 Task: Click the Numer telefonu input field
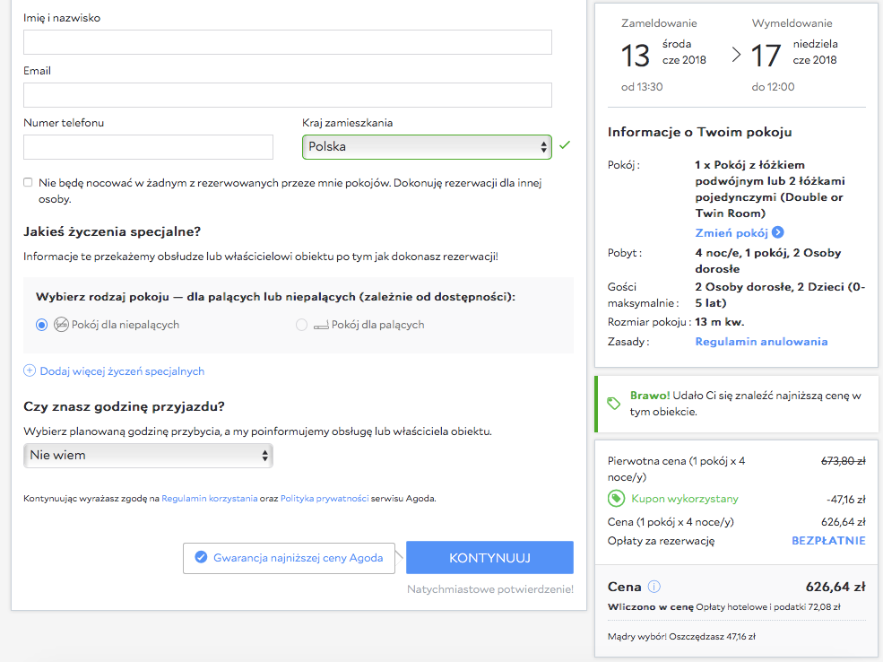[x=148, y=147]
